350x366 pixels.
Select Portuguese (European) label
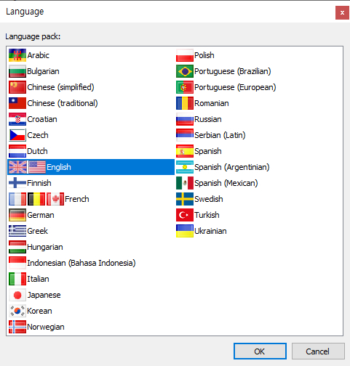[x=235, y=87]
